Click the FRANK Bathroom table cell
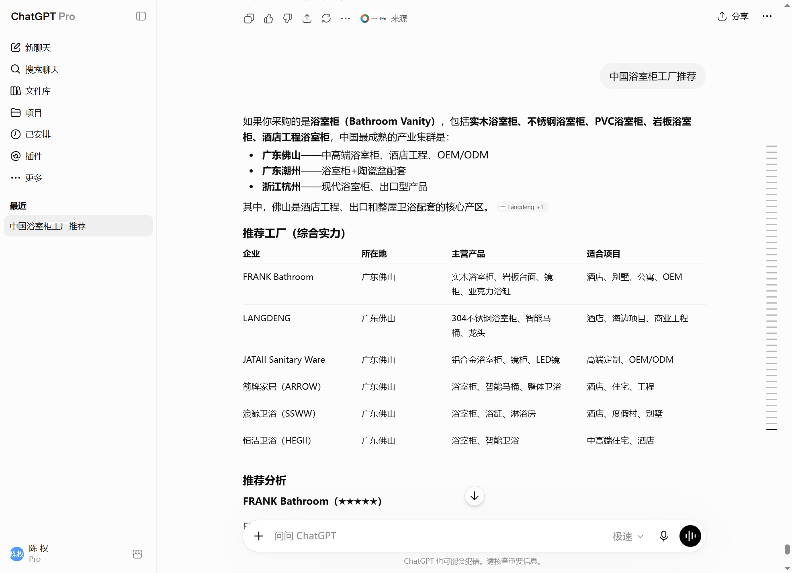792x573 pixels. [278, 277]
